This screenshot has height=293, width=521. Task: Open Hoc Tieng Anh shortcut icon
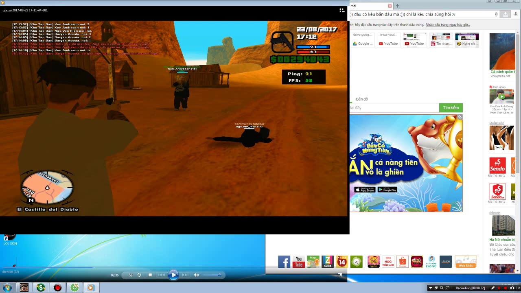[388, 262]
